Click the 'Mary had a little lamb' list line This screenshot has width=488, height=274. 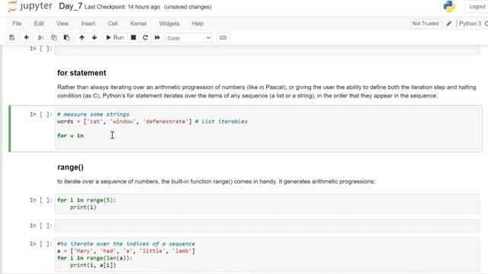(x=126, y=250)
